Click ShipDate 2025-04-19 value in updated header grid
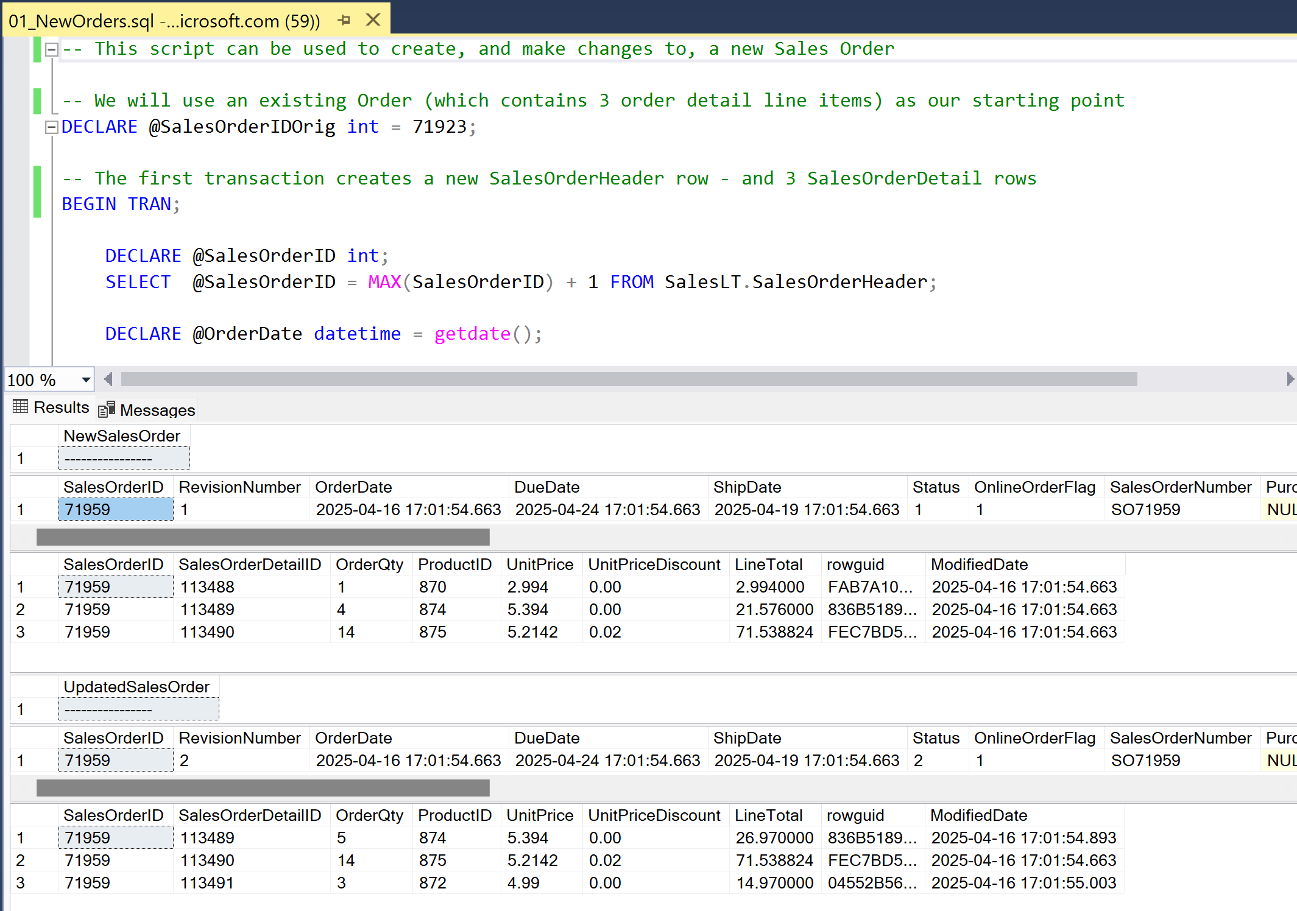 coord(807,761)
